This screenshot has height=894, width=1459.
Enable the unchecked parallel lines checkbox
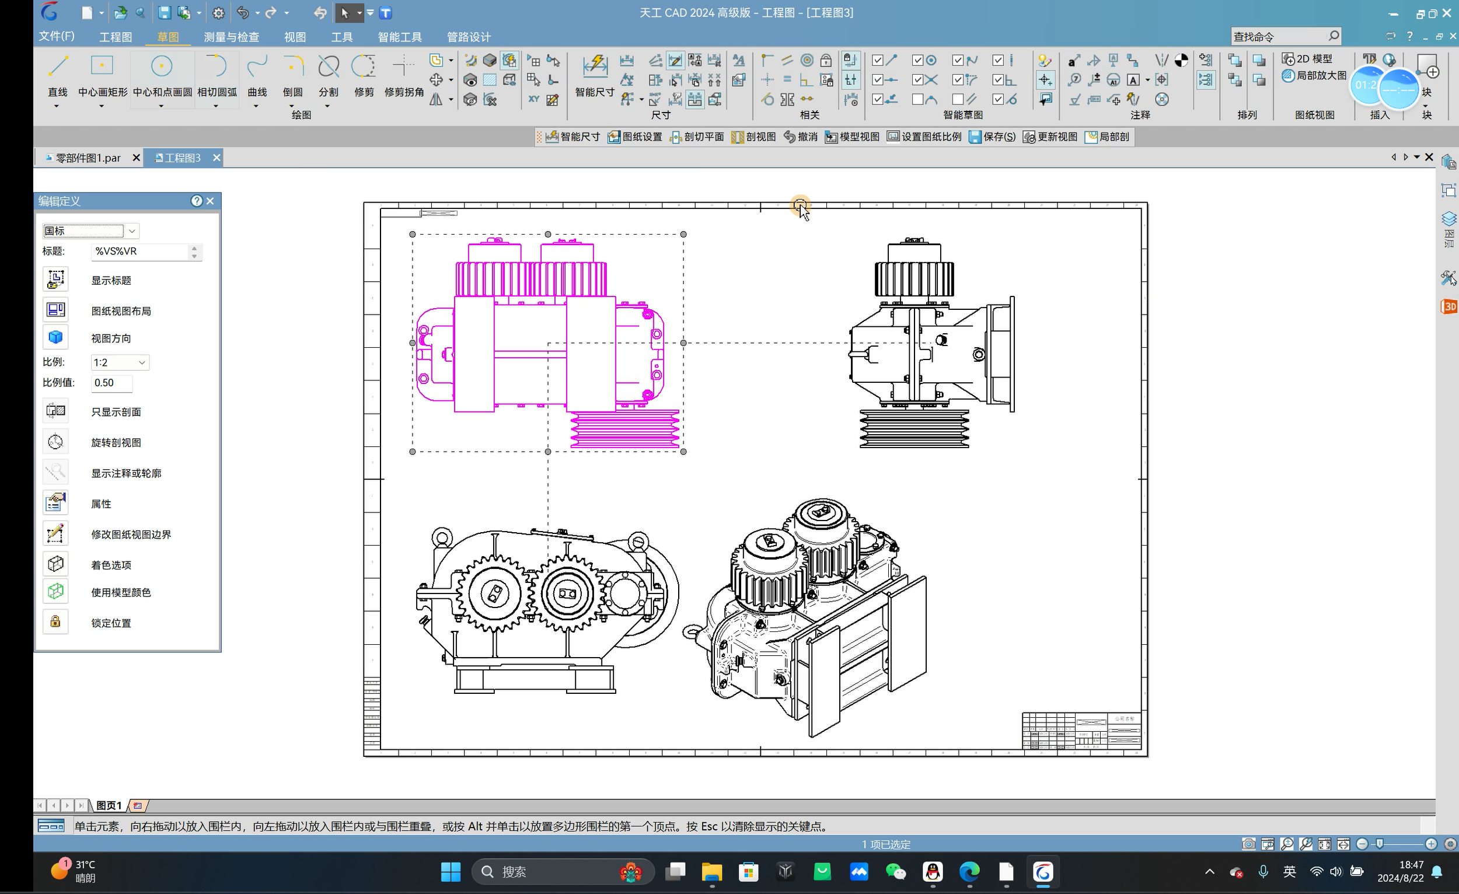click(x=958, y=99)
